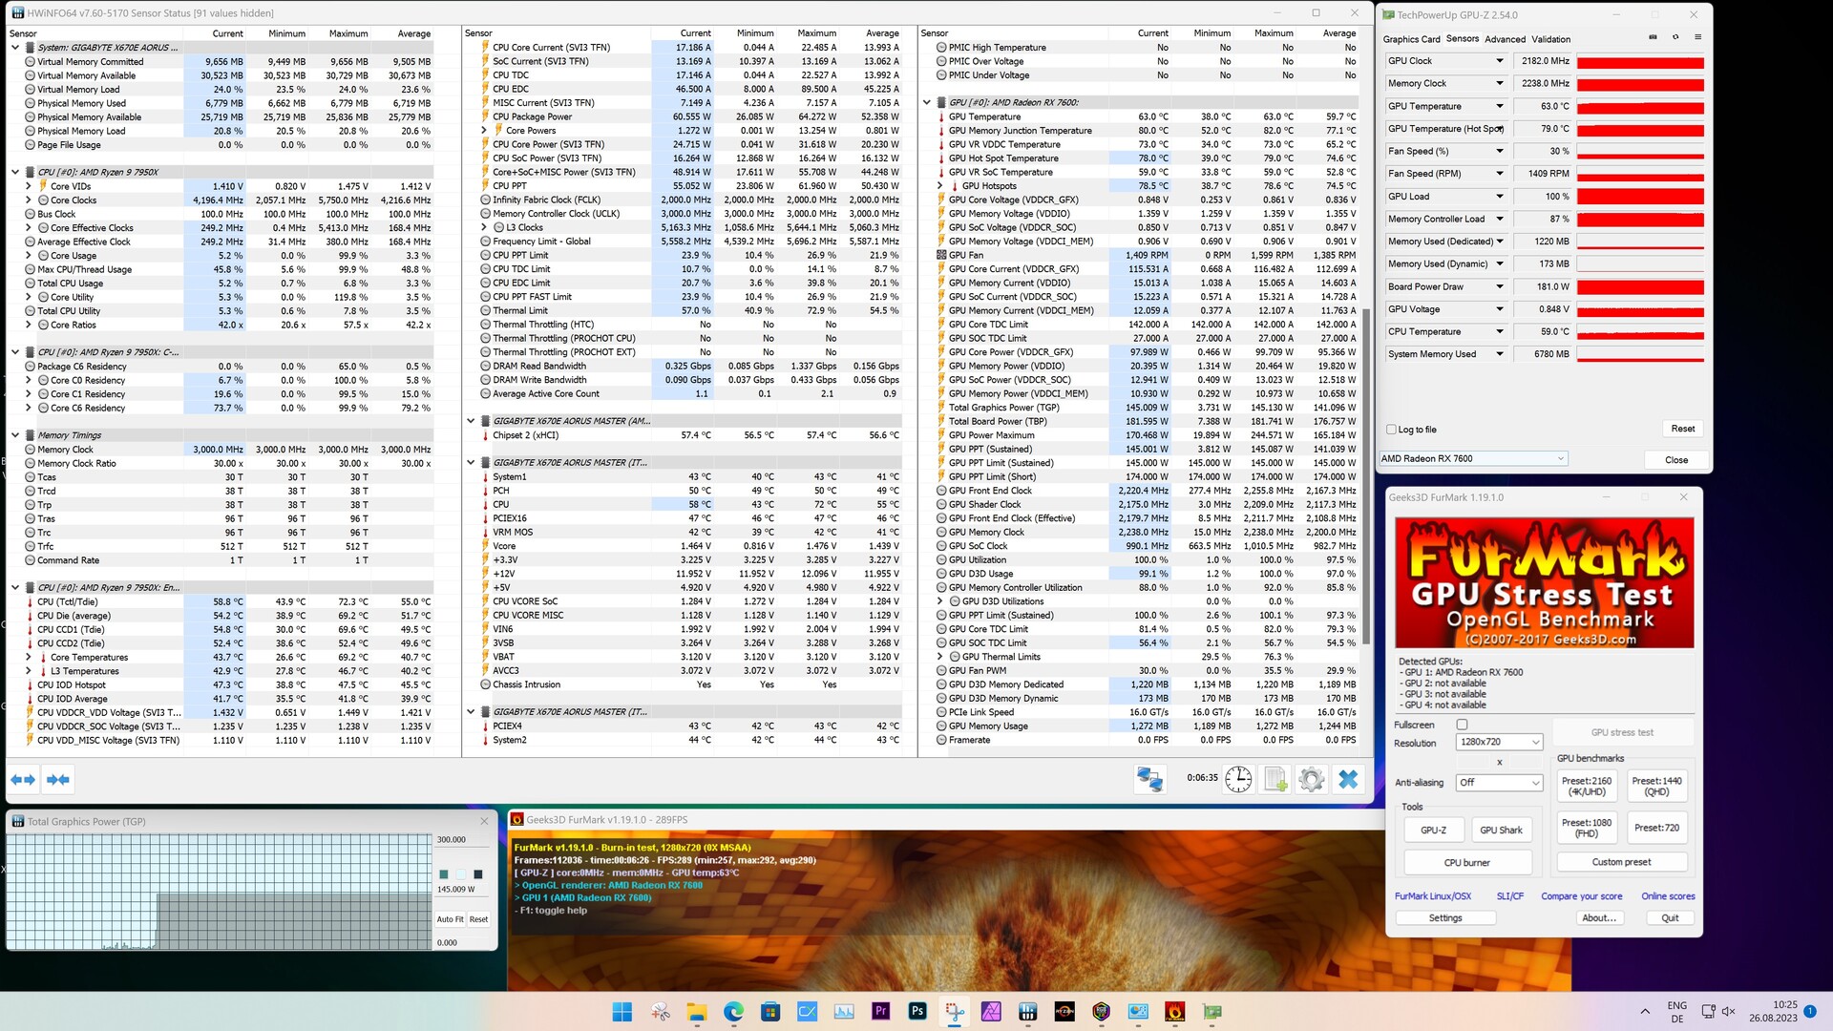
Task: Click GPU-Z refresh icon
Action: coord(1675,37)
